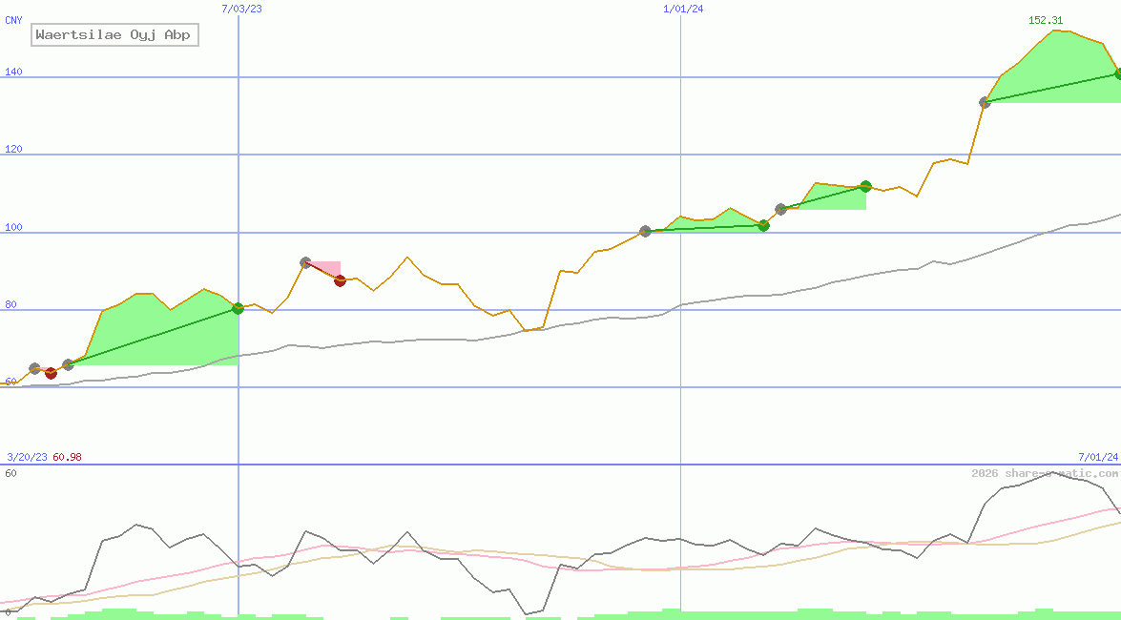Click the green marker at the chart's right edge
The image size is (1121, 620).
[1117, 73]
